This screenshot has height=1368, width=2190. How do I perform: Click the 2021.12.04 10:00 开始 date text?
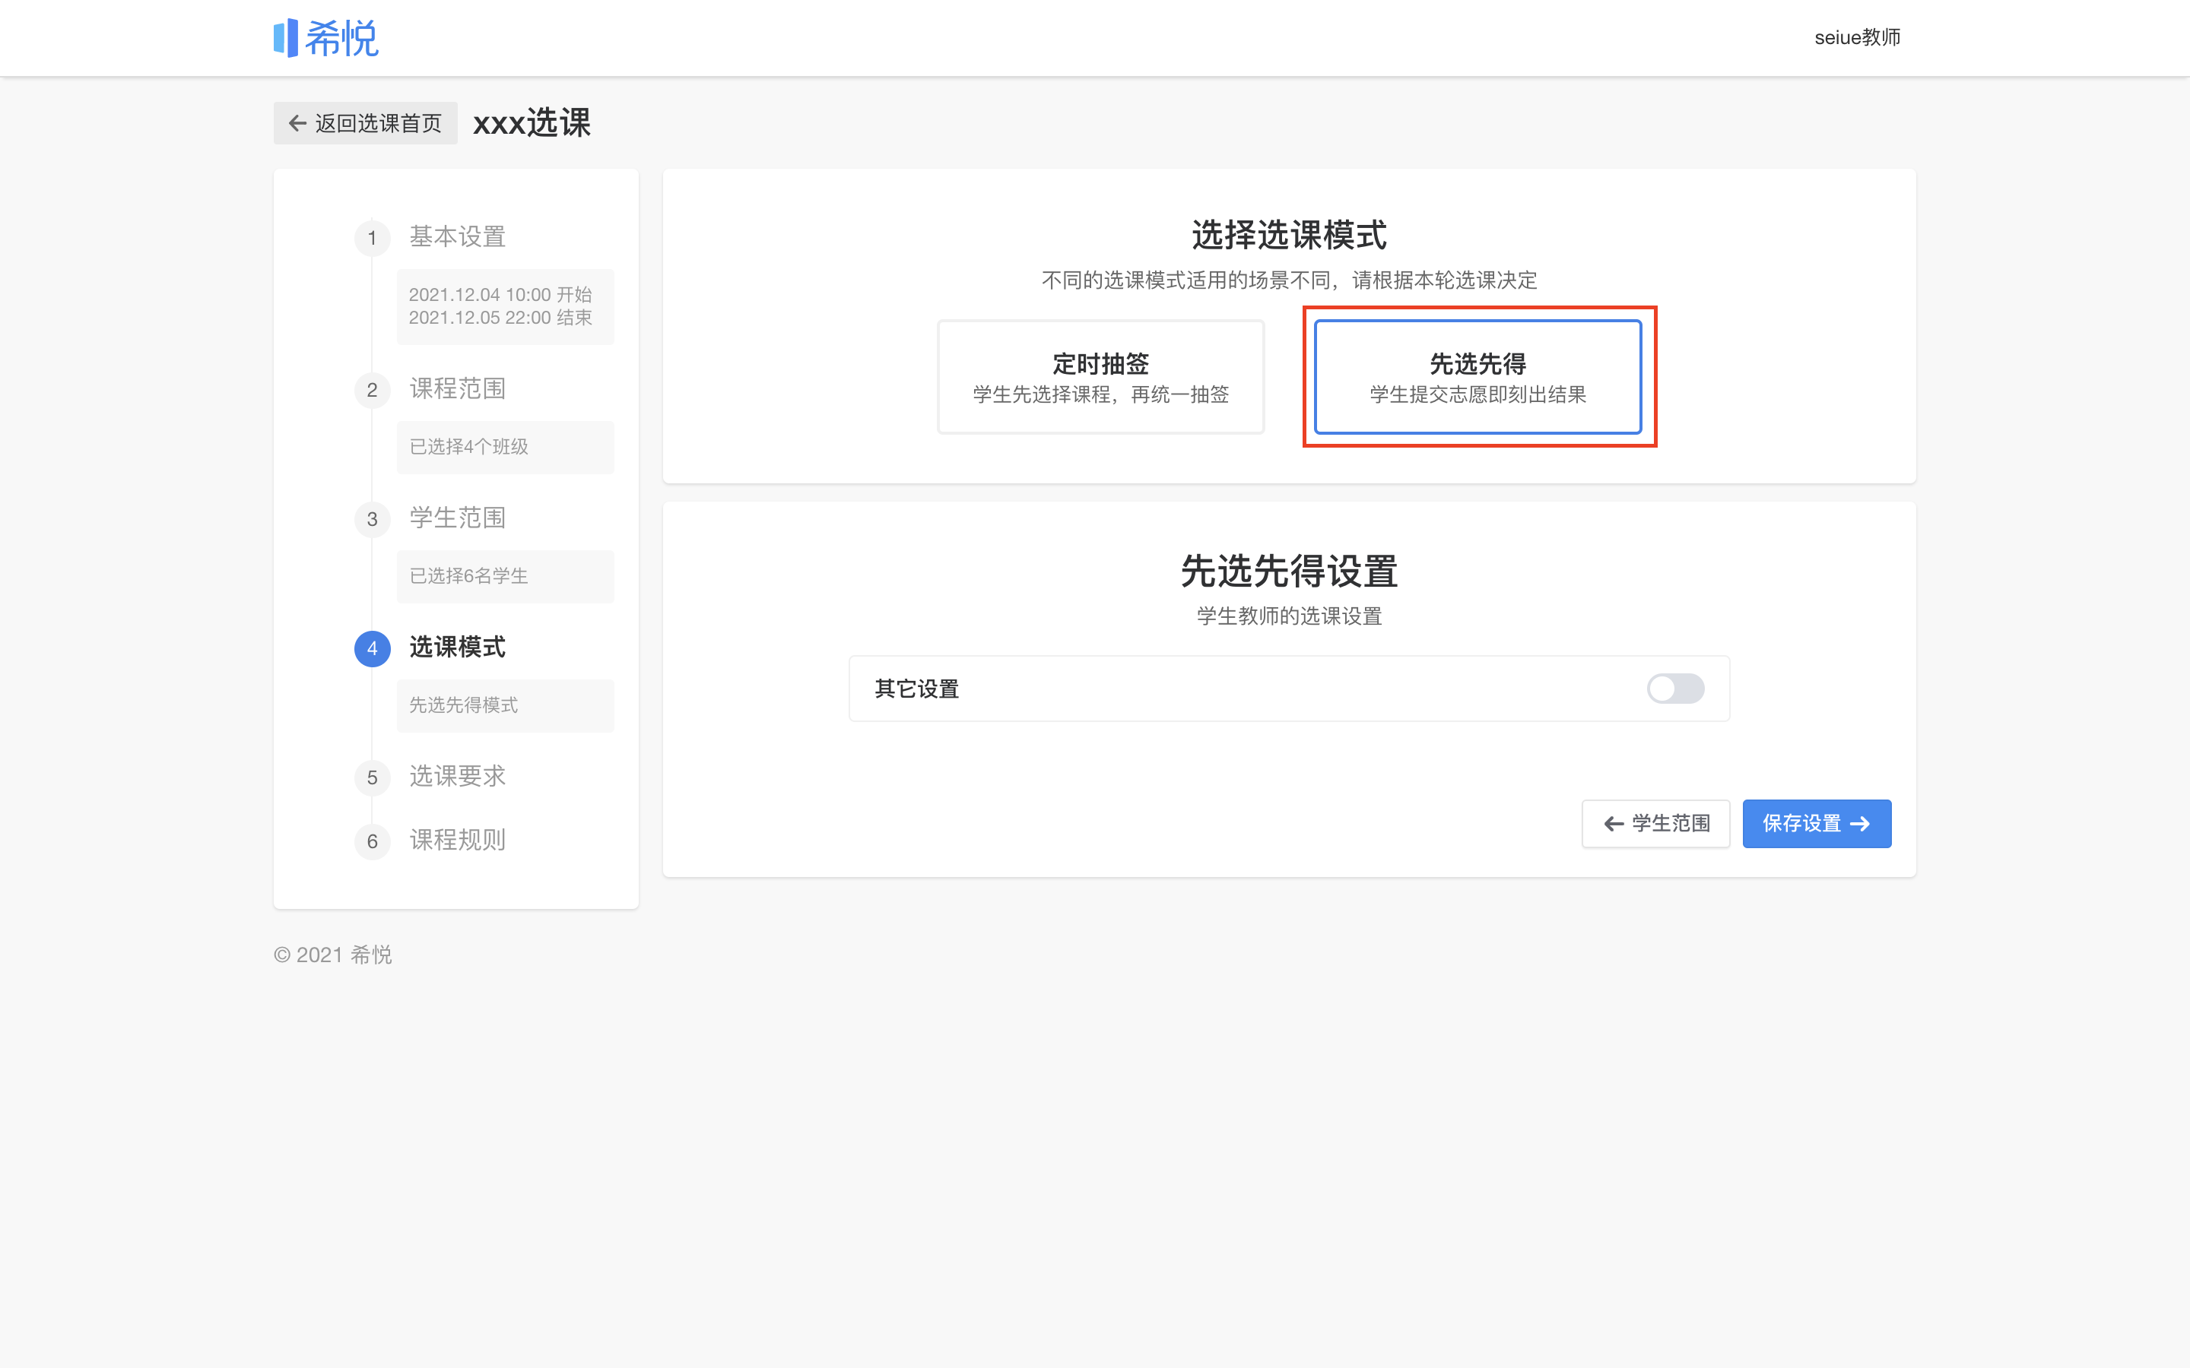tap(500, 295)
